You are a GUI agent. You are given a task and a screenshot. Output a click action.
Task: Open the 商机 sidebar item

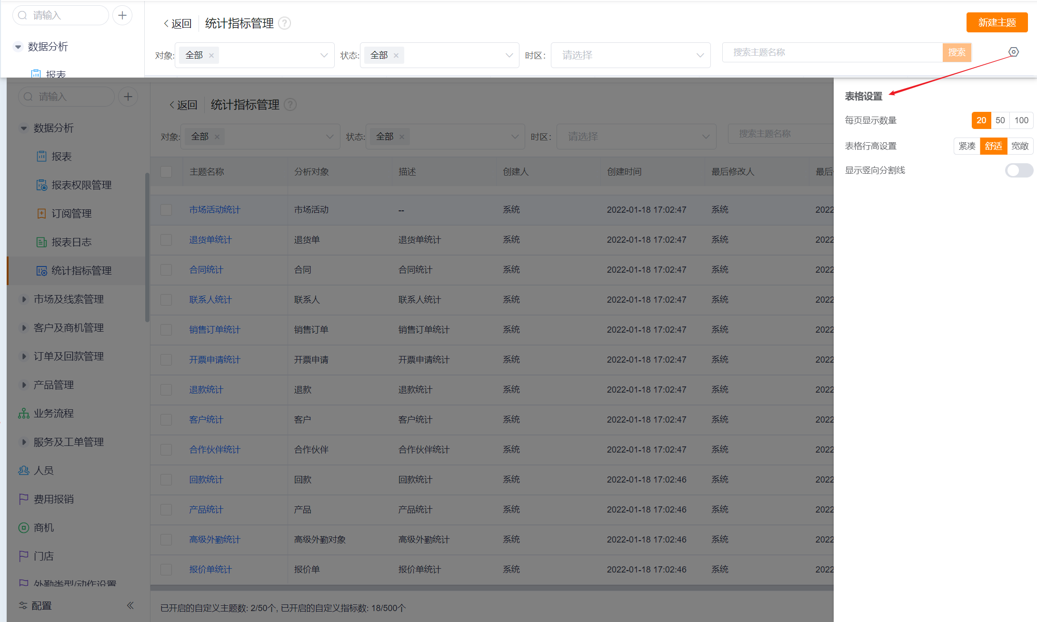(36, 528)
